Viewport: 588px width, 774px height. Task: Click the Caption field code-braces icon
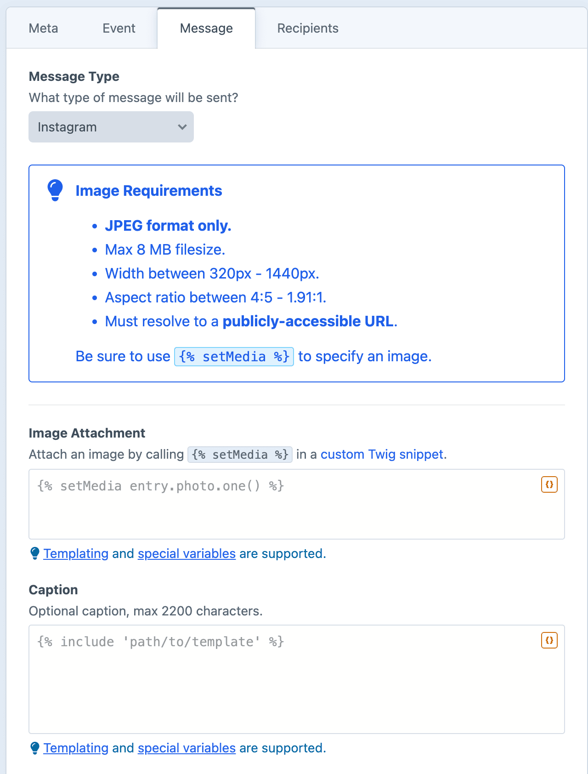[549, 640]
